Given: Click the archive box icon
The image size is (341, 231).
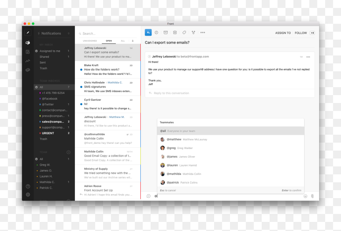Looking at the screenshot, I should click(x=165, y=32).
